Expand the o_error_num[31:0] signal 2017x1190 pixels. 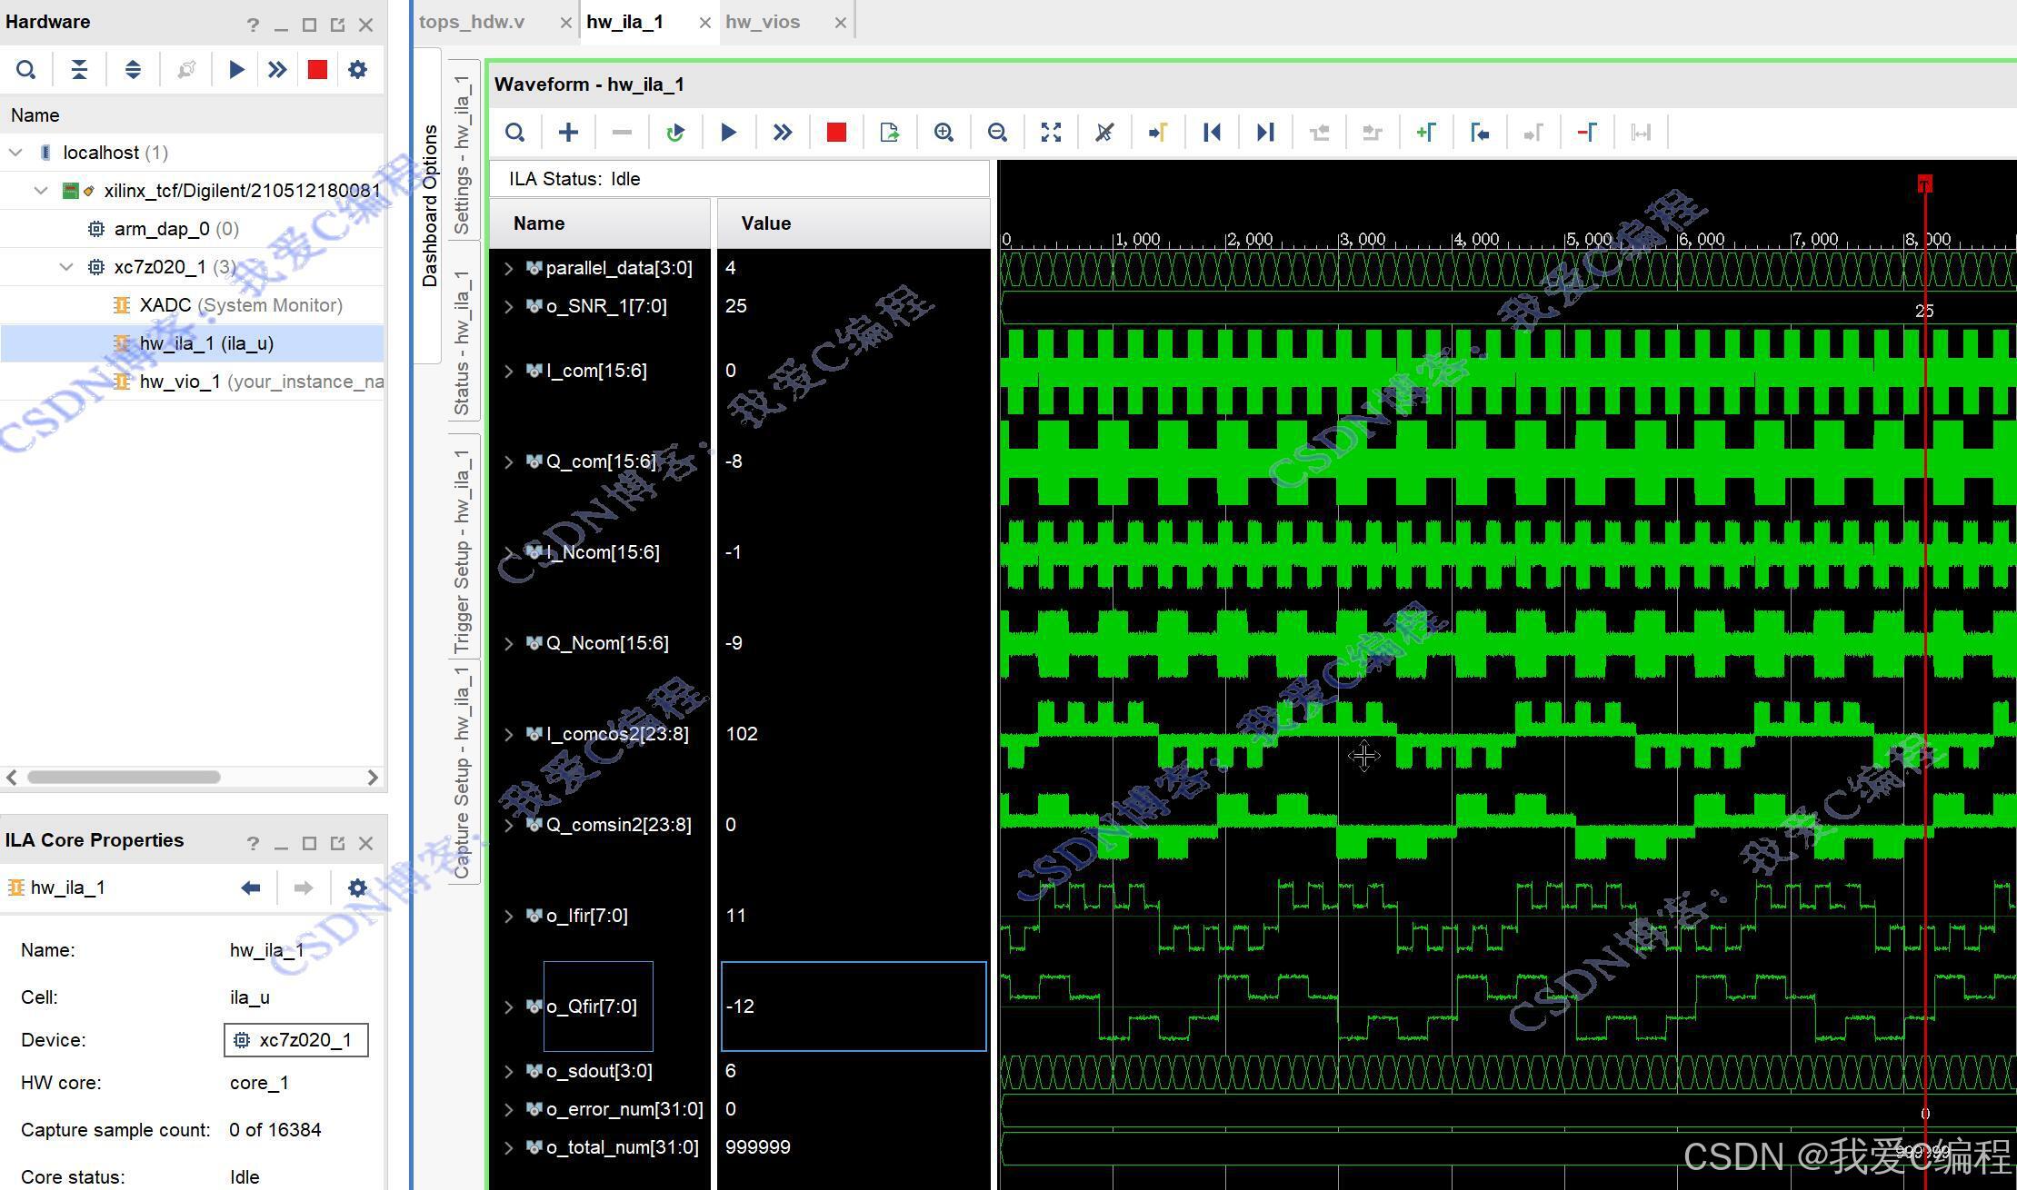click(509, 1109)
